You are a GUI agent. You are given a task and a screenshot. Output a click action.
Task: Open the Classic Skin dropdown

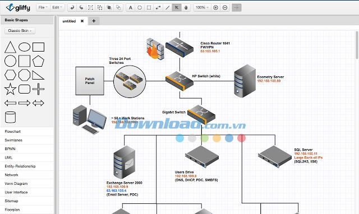click(20, 31)
